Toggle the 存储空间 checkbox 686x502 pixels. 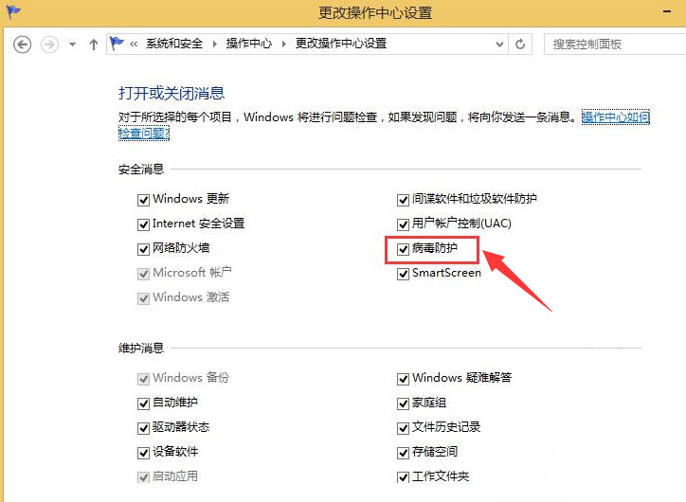tap(403, 453)
